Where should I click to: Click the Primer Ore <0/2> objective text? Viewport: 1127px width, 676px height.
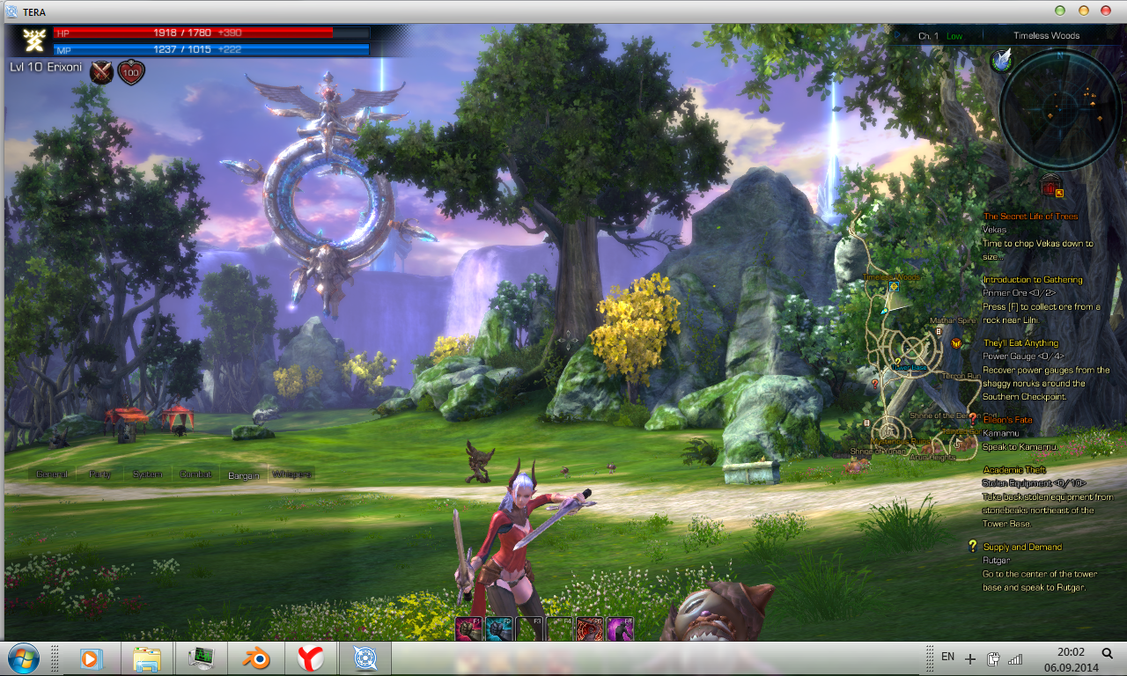(1020, 293)
